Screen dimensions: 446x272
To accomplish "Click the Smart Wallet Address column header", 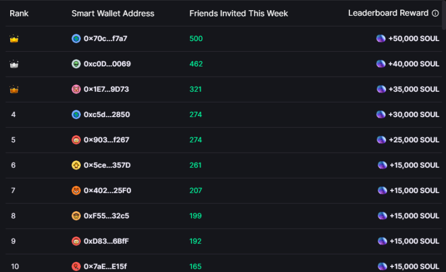I will pyautogui.click(x=113, y=14).
